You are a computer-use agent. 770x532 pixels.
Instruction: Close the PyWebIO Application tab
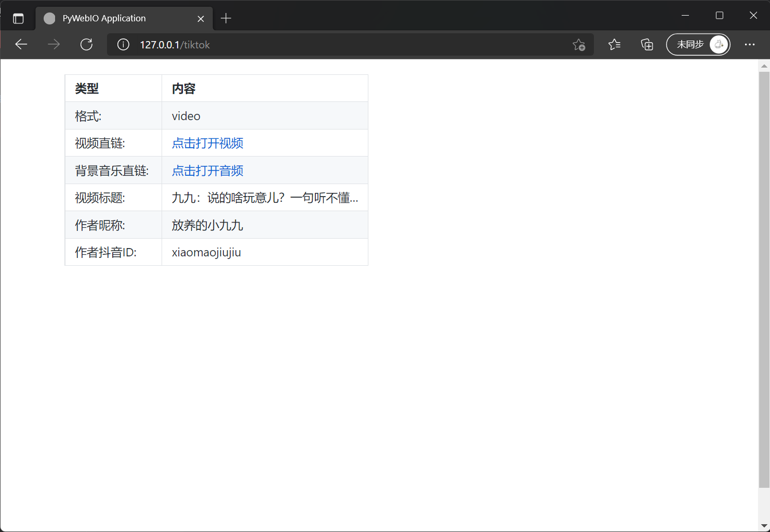201,19
